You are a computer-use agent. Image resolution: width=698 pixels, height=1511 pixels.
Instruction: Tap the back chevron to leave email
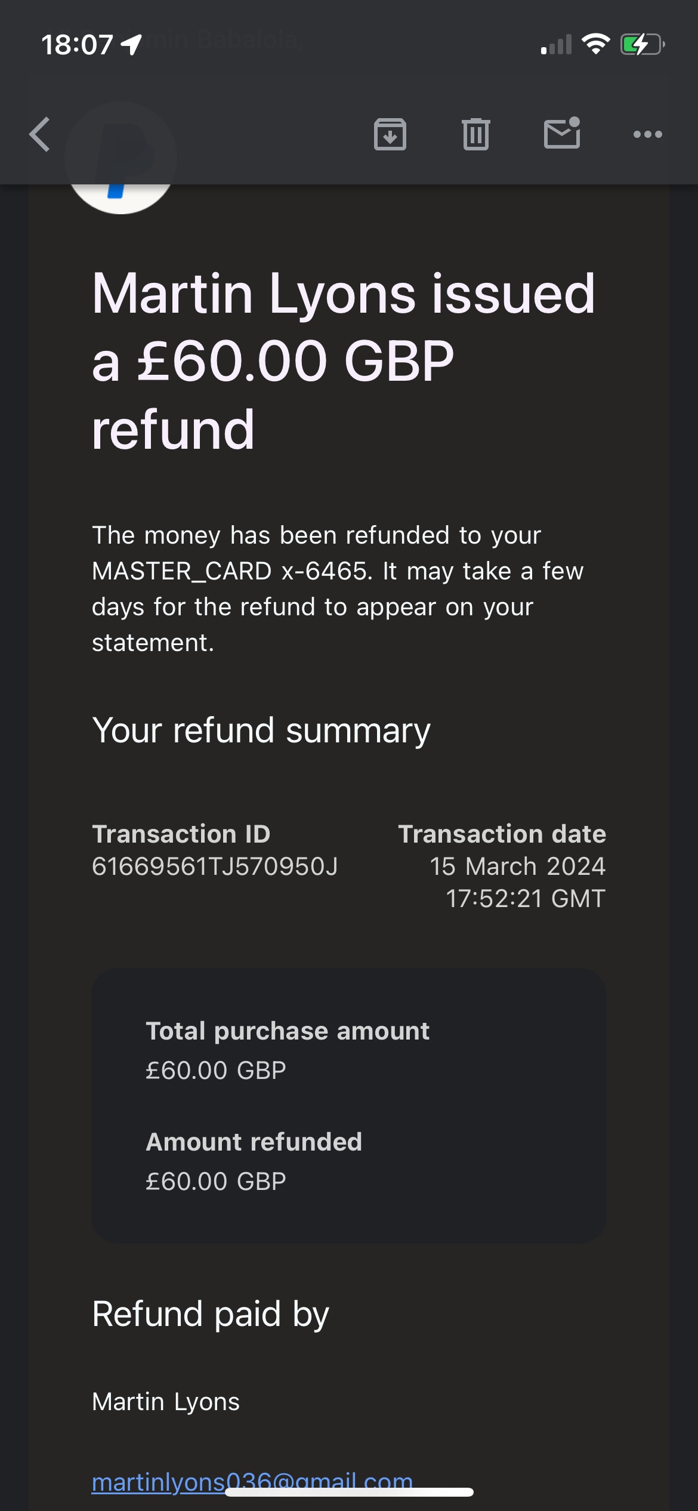point(40,134)
